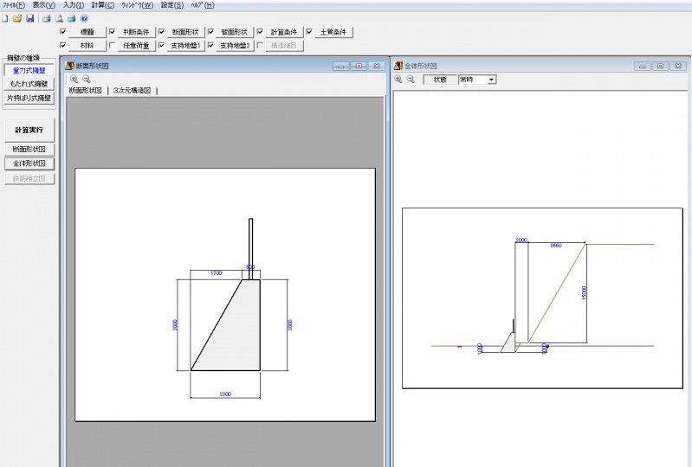The height and width of the screenshot is (467, 692).
Task: Zoom in on the 断面形状図 window
Action: pyautogui.click(x=74, y=79)
